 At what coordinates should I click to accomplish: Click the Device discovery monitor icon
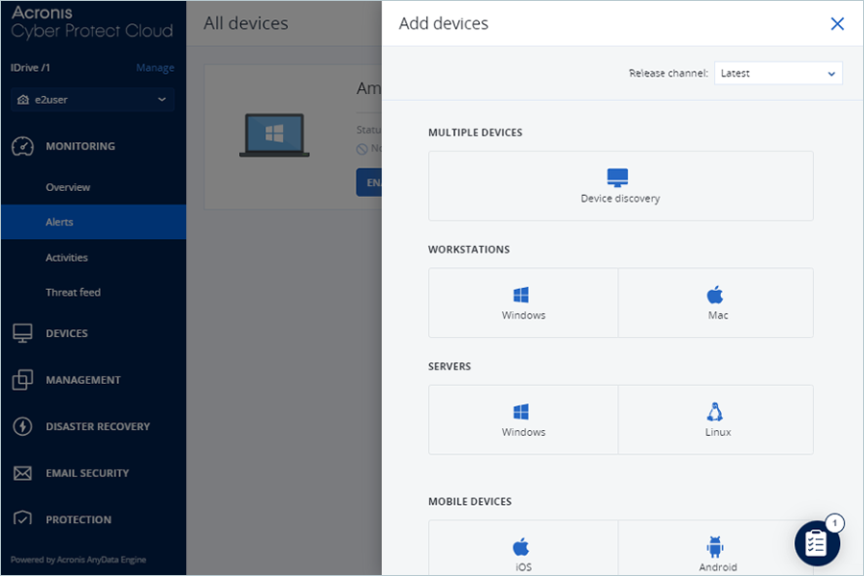[x=617, y=178]
